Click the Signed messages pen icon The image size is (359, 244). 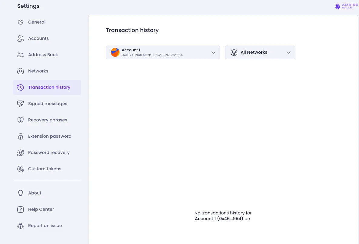pos(20,104)
